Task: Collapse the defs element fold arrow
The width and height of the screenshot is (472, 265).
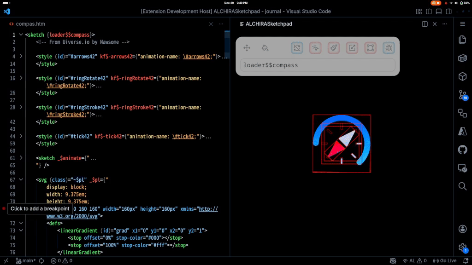Action: pos(21,223)
